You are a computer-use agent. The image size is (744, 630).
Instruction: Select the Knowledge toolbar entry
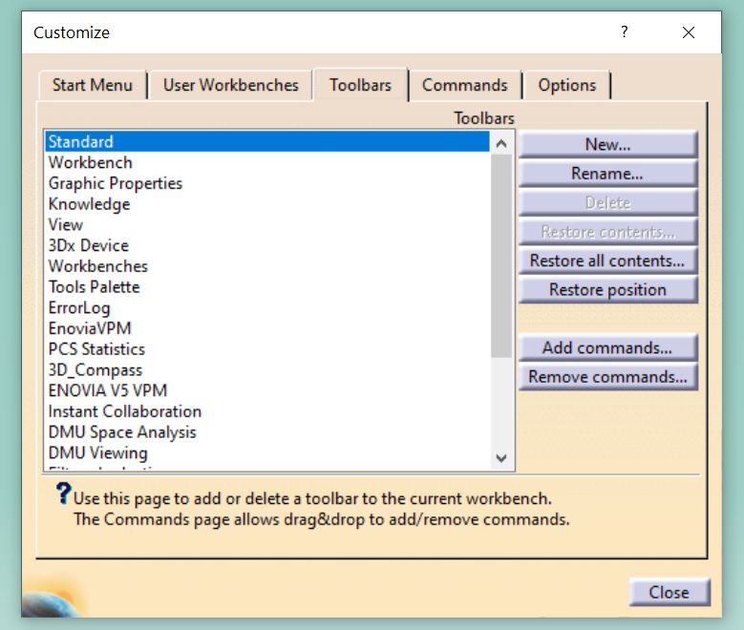pos(89,204)
